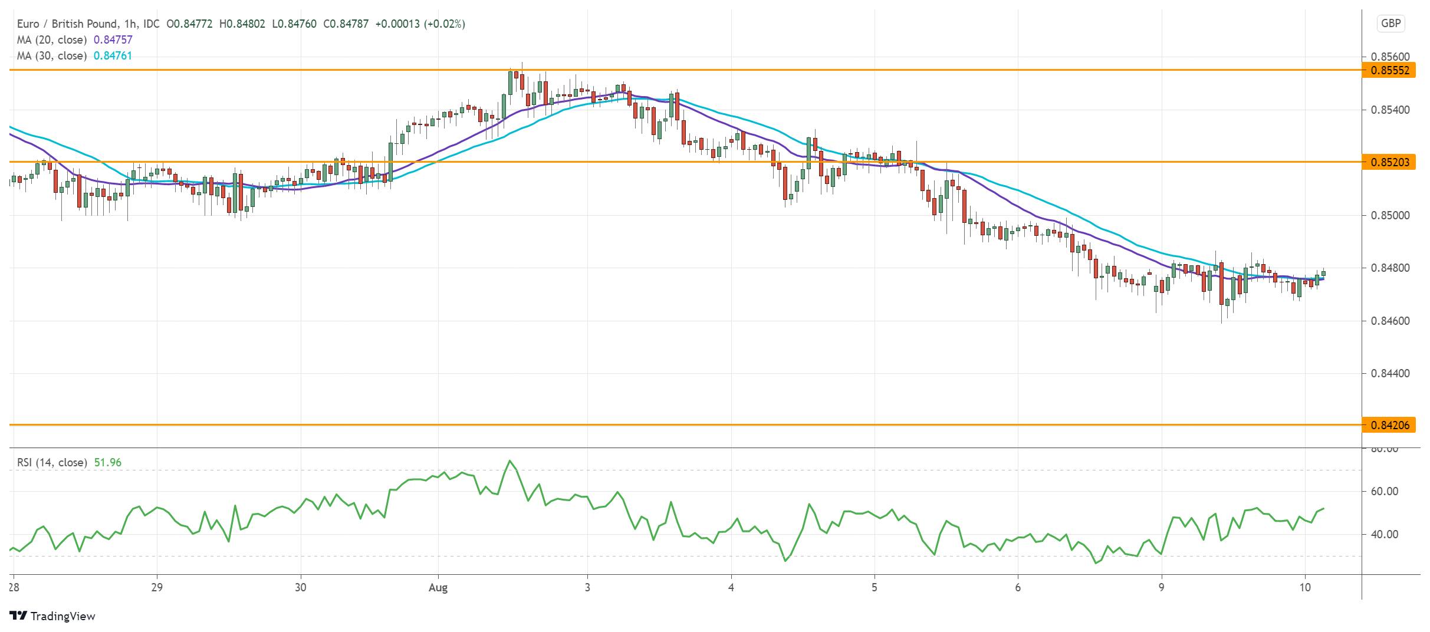Select the RSI (14, close) indicator legend

click(52, 462)
